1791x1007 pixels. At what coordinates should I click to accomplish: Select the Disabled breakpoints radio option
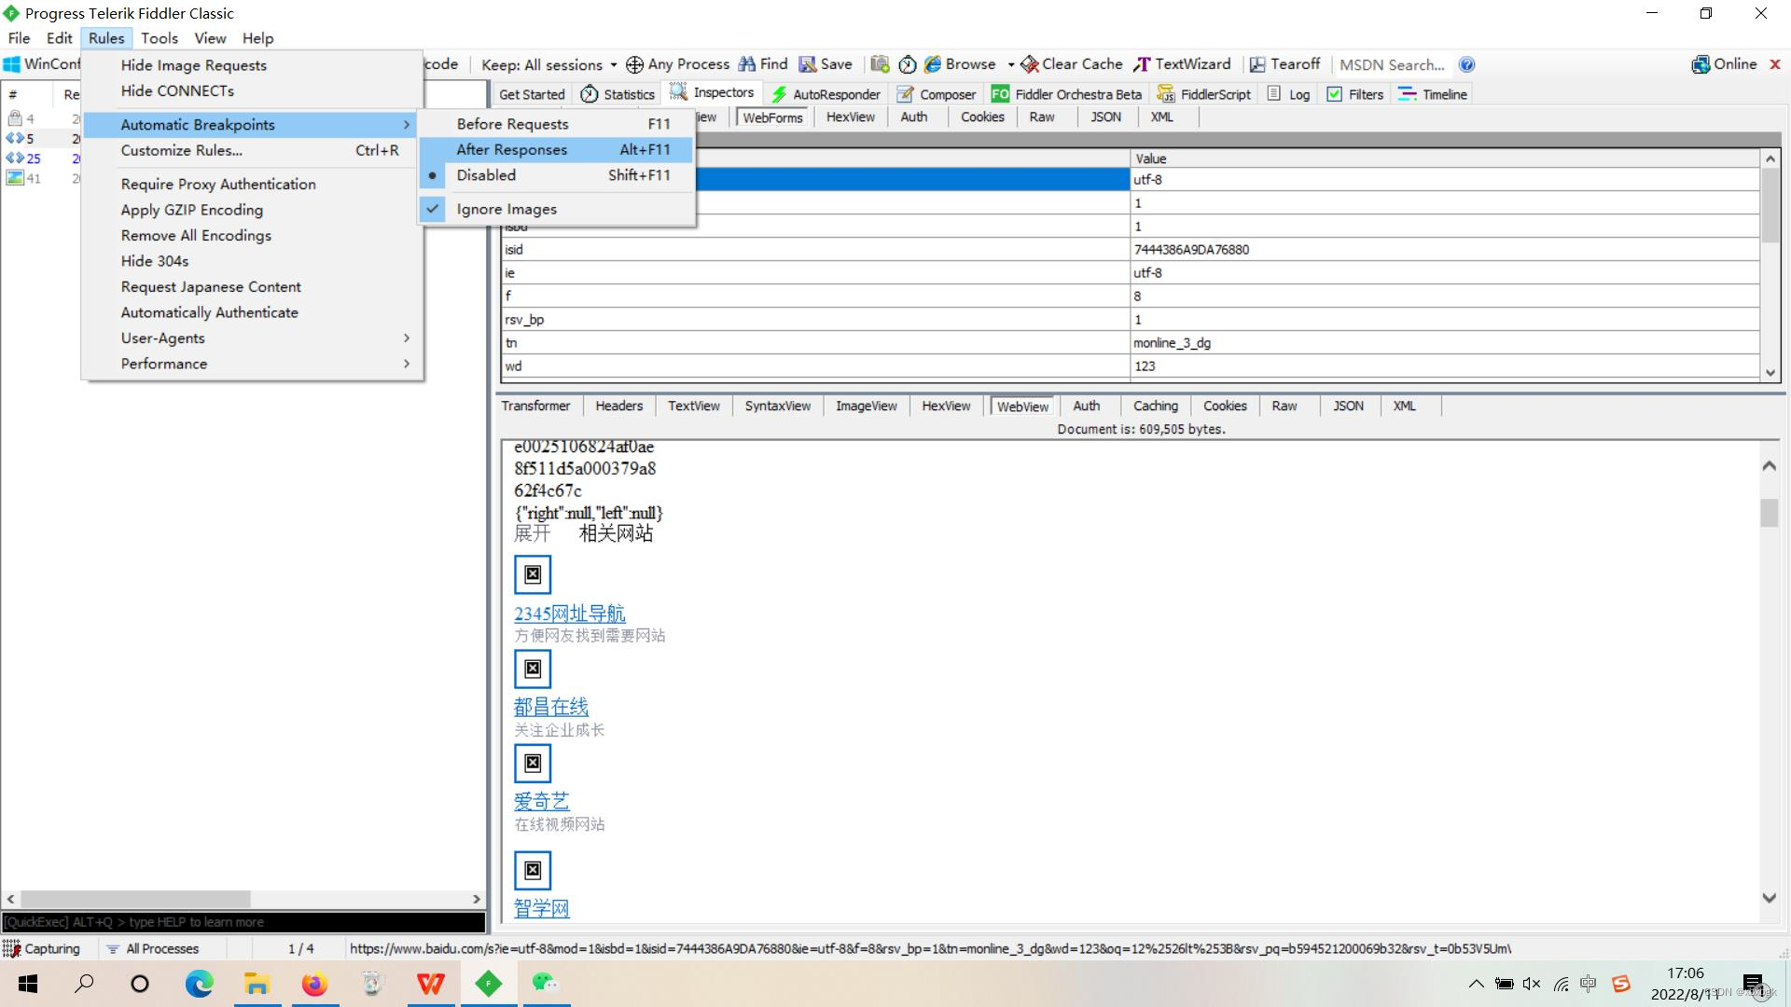pyautogui.click(x=486, y=175)
